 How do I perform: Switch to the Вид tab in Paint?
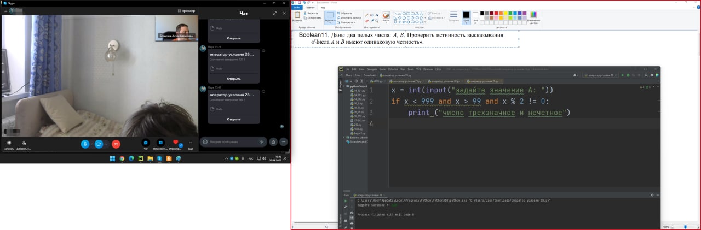pos(323,8)
